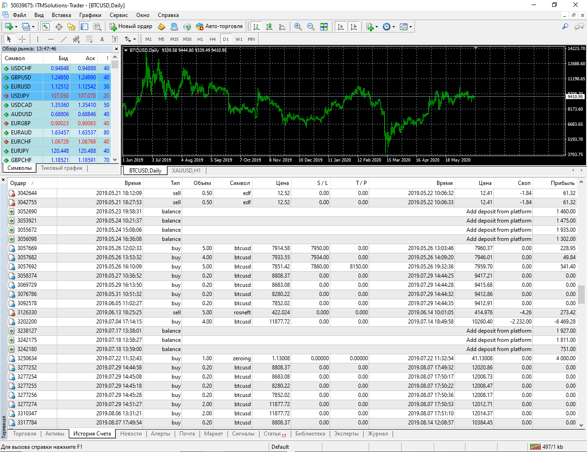Select the M1 timeframe

tap(149, 39)
